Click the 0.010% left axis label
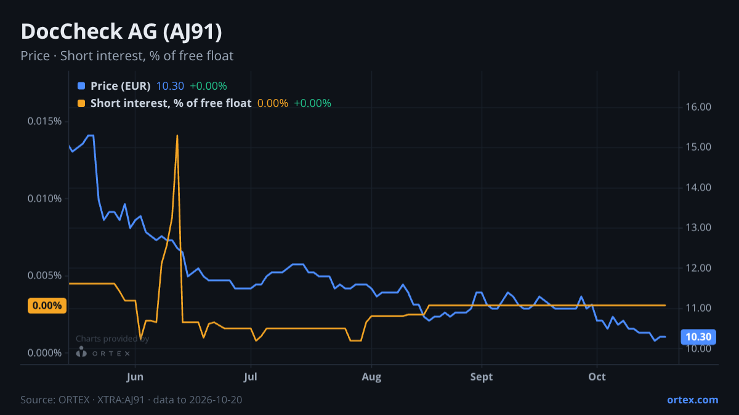The height and width of the screenshot is (415, 739). pos(44,199)
